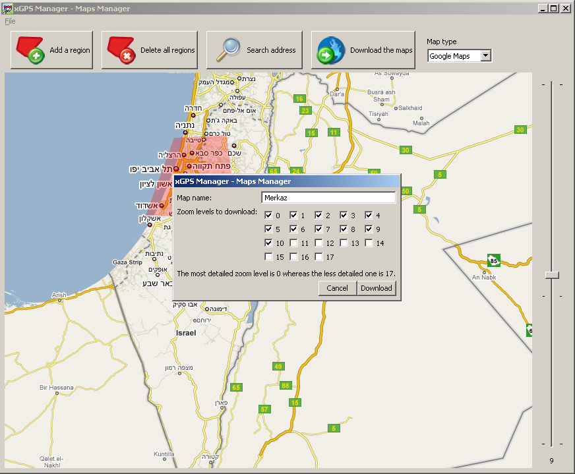
Task: Open the File menu
Action: pos(10,21)
